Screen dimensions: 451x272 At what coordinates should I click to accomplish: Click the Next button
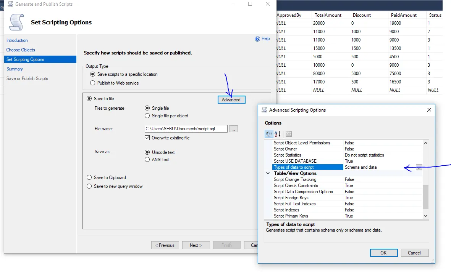[196, 245]
